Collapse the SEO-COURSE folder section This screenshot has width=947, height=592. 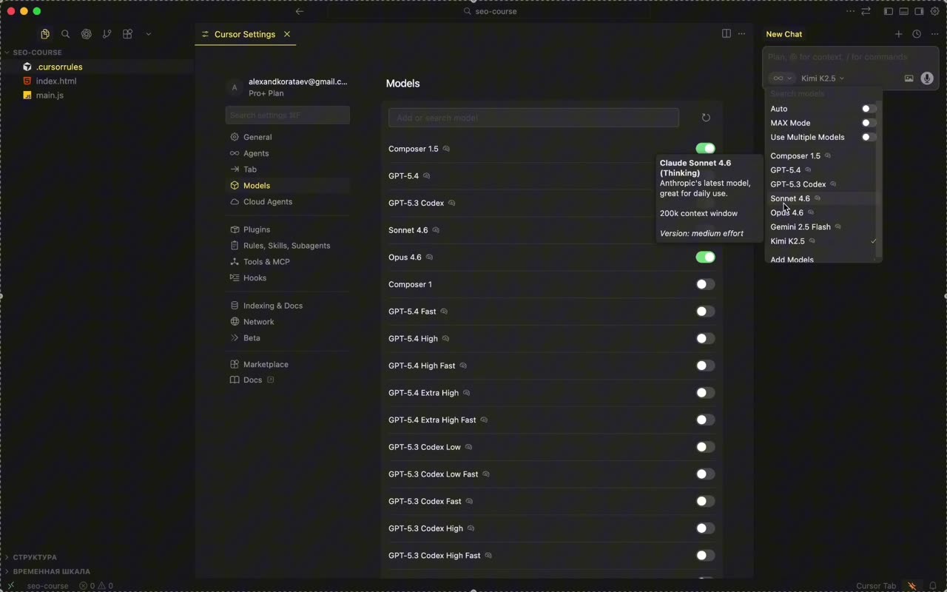pos(37,53)
